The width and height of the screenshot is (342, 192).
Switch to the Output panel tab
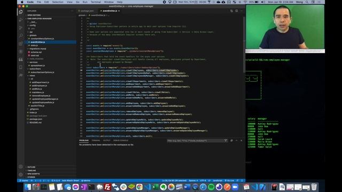click(107, 140)
